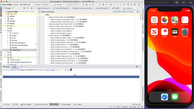The image size is (194, 109).
Task: Expand the build folder
Action: [x=5, y=26]
